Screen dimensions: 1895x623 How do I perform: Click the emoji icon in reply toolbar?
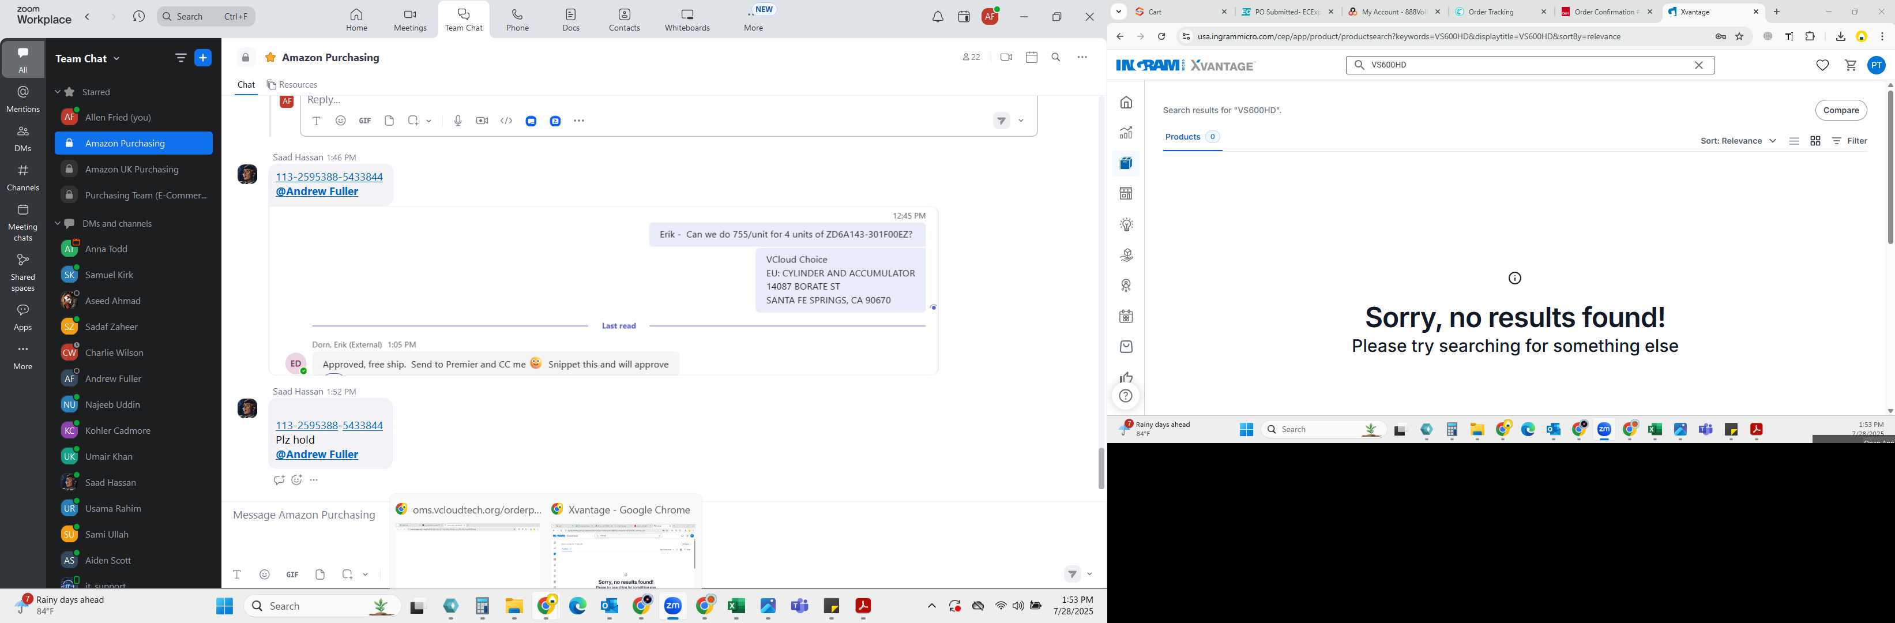click(341, 121)
